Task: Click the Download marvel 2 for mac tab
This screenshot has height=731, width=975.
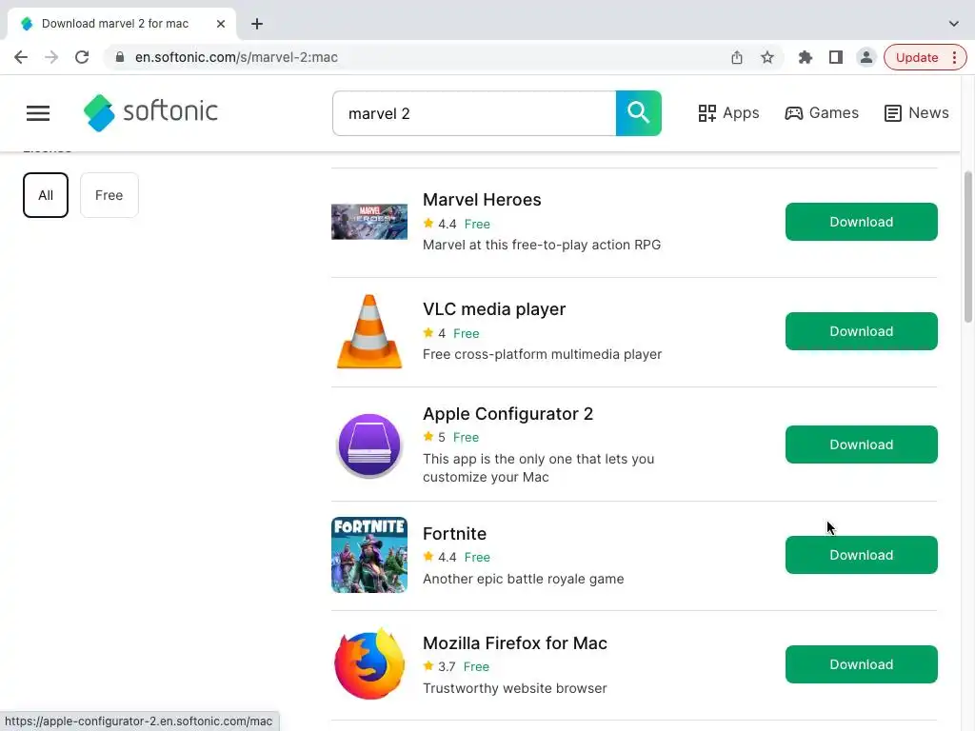Action: pos(122,24)
